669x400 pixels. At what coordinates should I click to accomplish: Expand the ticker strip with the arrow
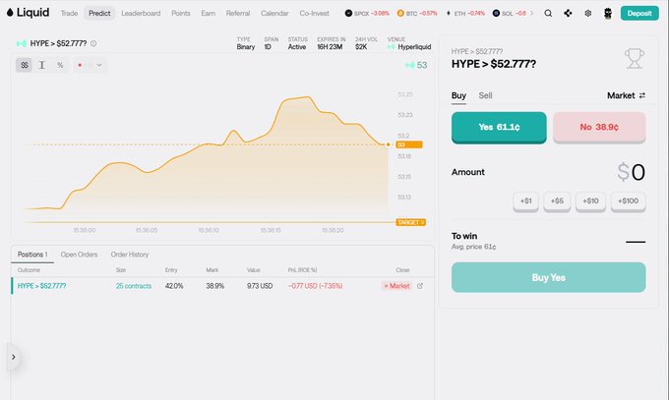tap(531, 13)
